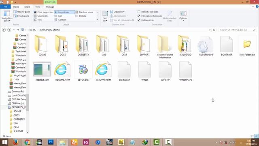Open the File menu tab

[5, 6]
